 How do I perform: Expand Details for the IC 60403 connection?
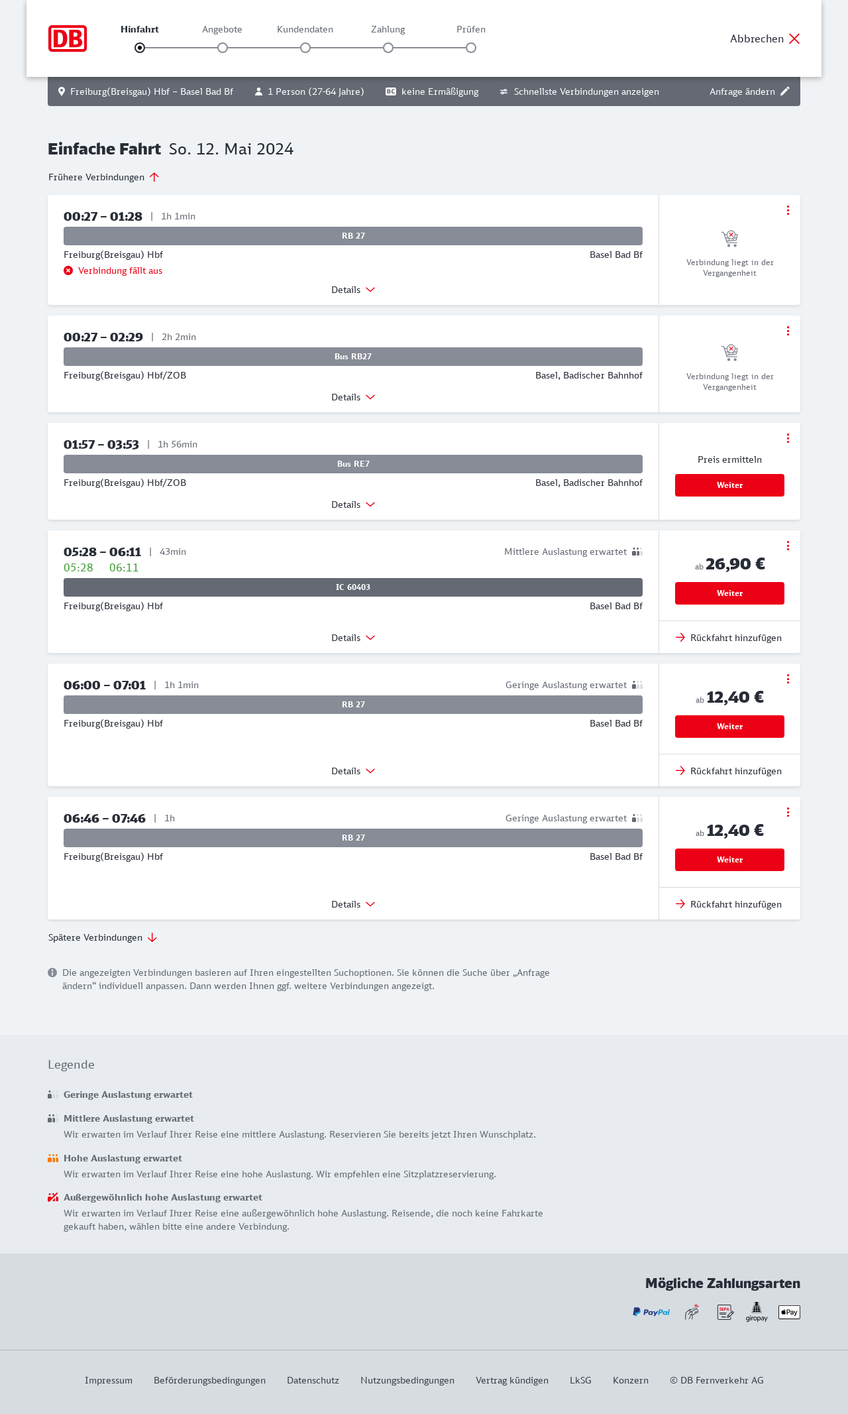coord(353,638)
